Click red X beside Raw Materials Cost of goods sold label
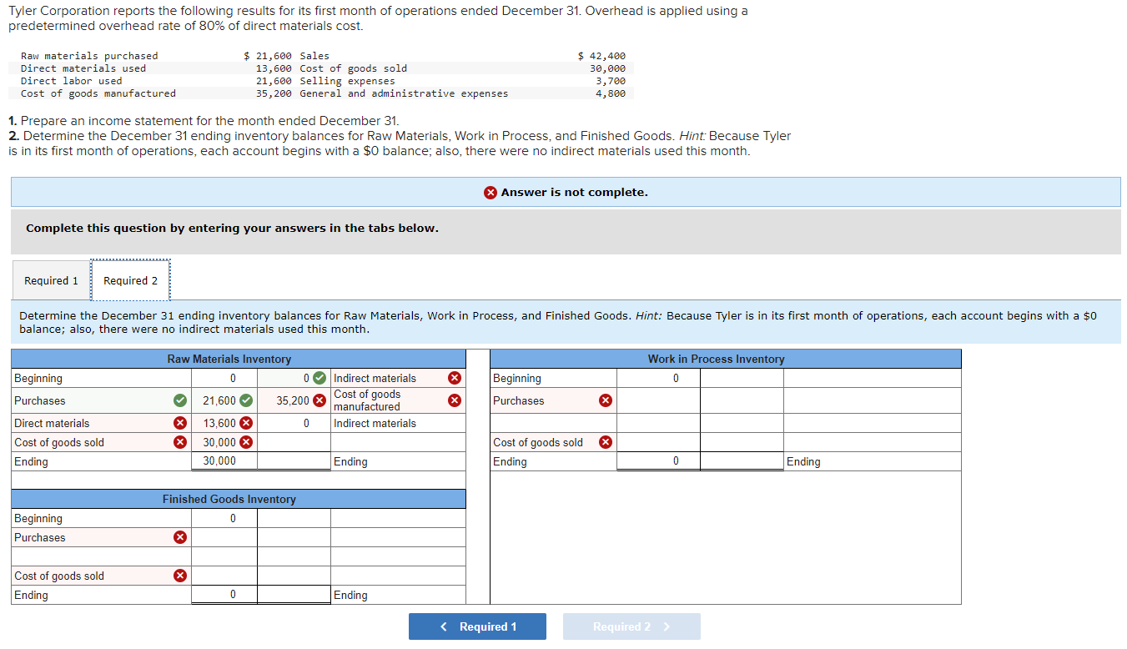Screen dimensions: 1127x649 (179, 442)
